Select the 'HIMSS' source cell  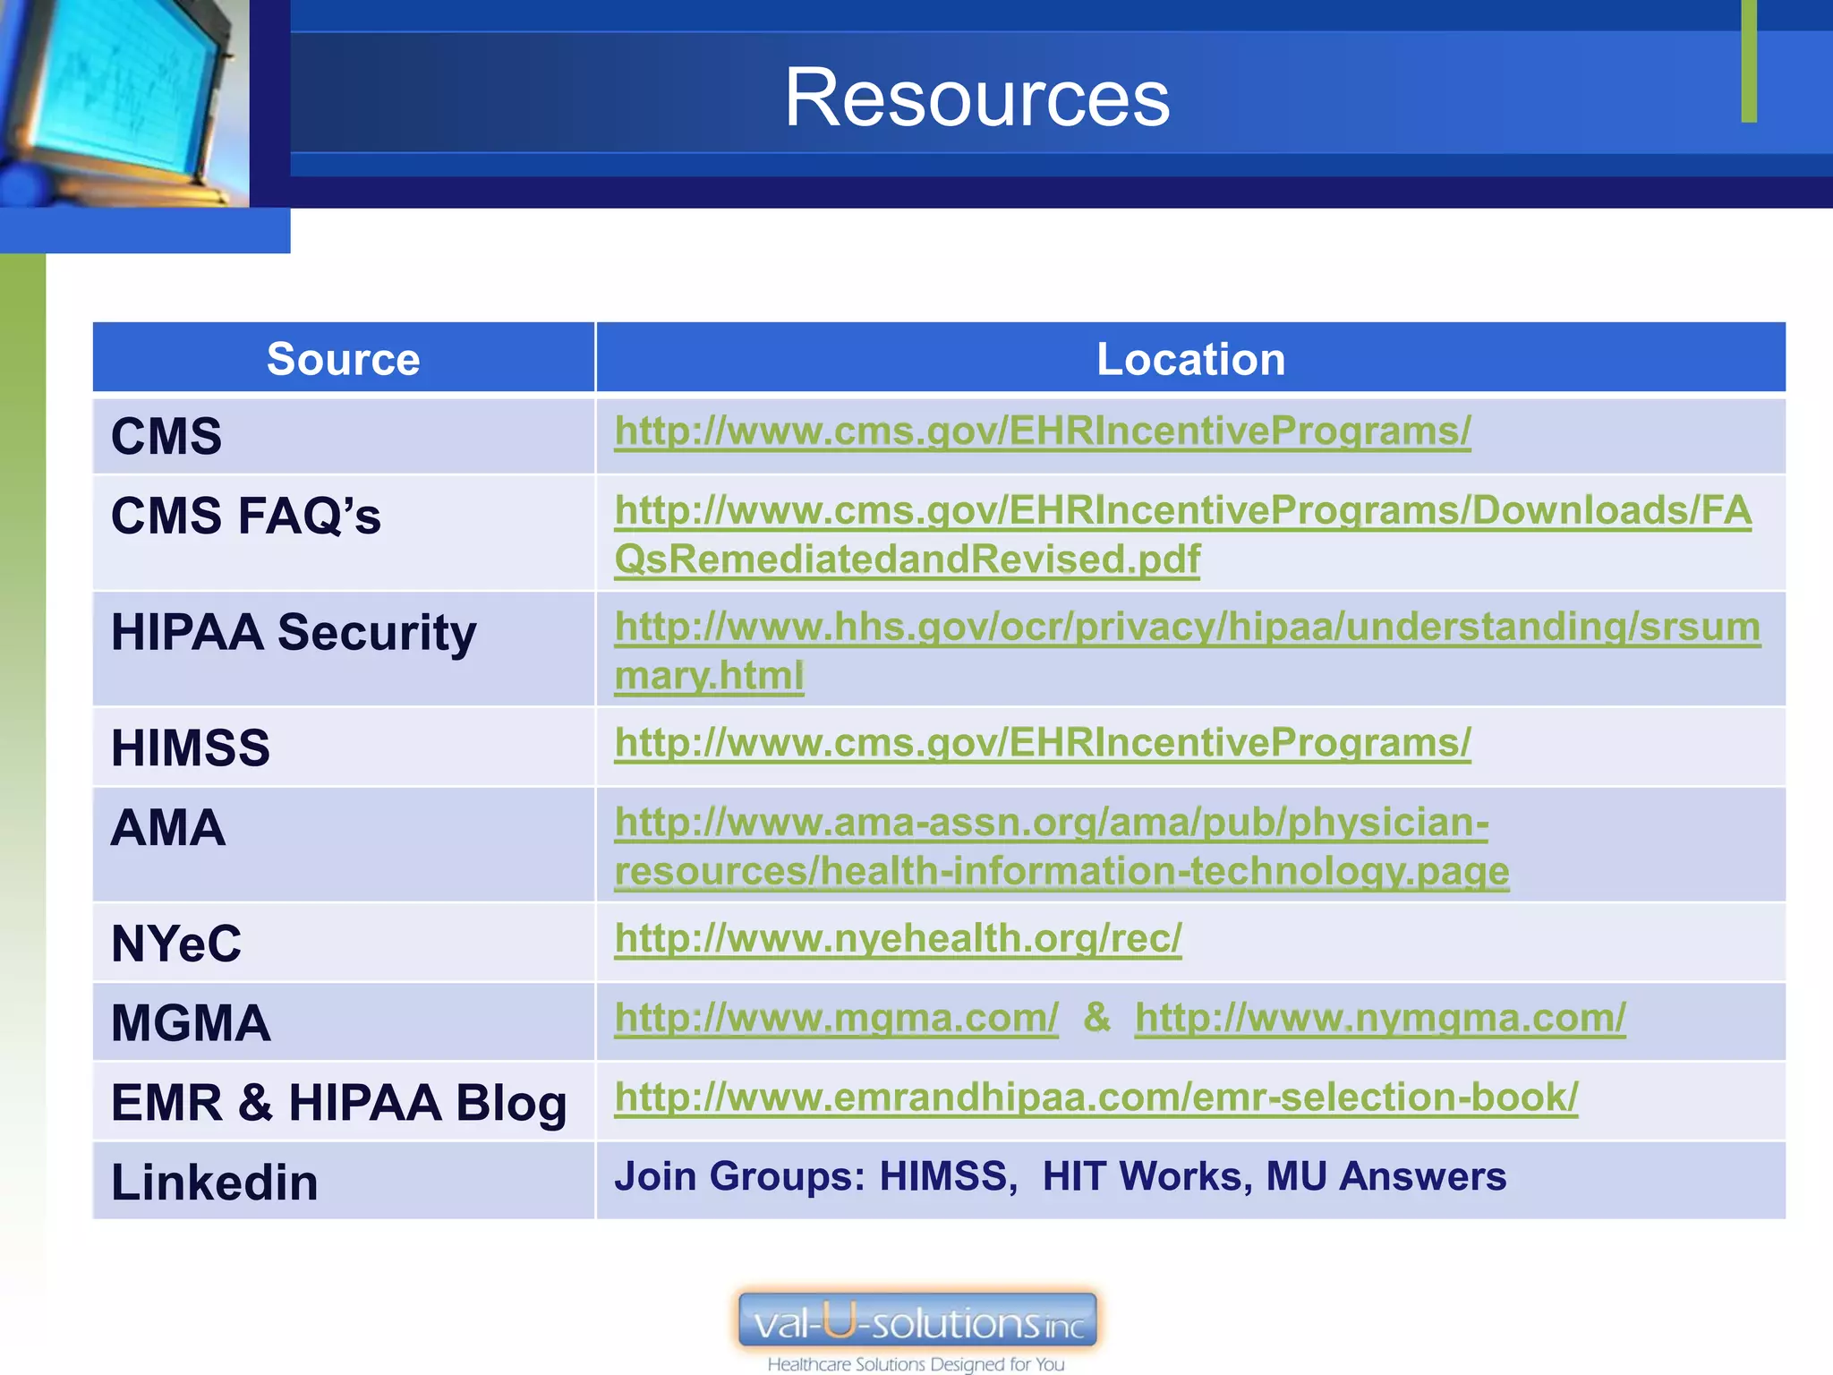(x=344, y=747)
